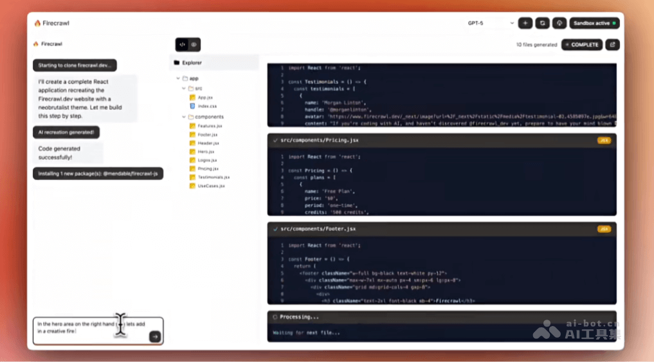Open Hero.jsx in file explorer
The width and height of the screenshot is (654, 362).
click(206, 152)
